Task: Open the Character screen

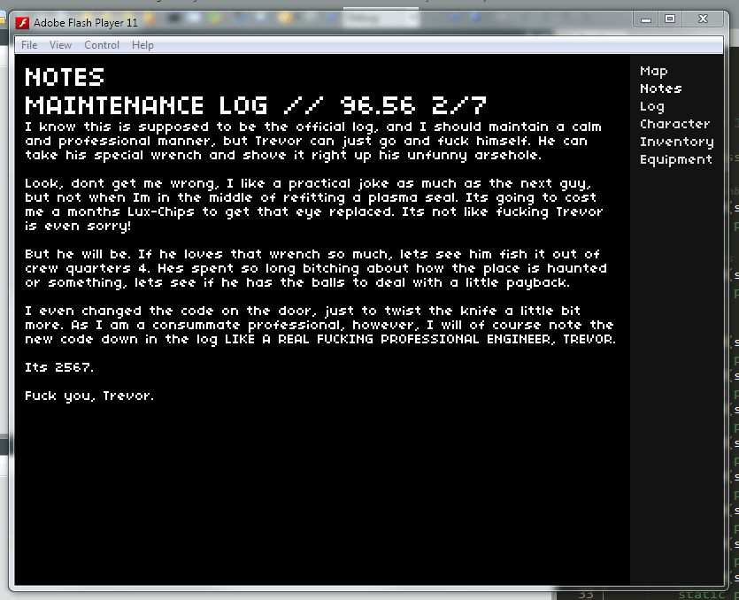Action: pos(674,124)
